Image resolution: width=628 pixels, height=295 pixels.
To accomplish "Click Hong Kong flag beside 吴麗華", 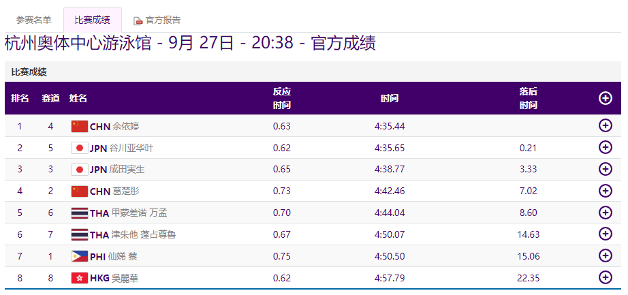I will point(80,278).
